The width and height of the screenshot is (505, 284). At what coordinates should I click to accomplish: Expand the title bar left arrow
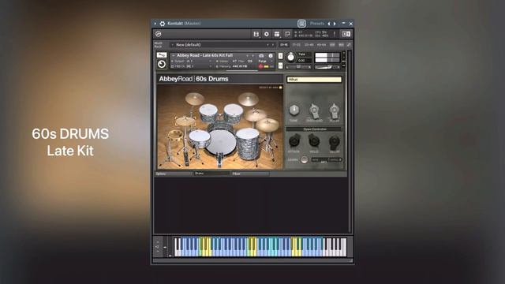tap(155, 24)
